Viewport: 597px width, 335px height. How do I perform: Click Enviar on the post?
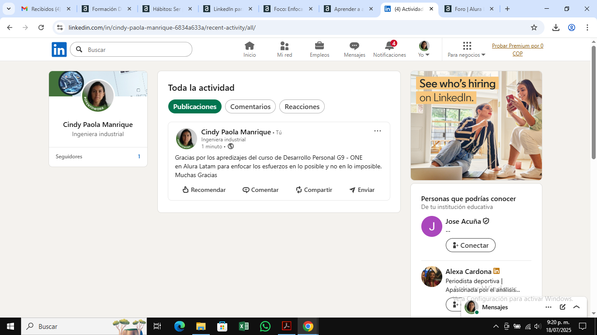(362, 190)
